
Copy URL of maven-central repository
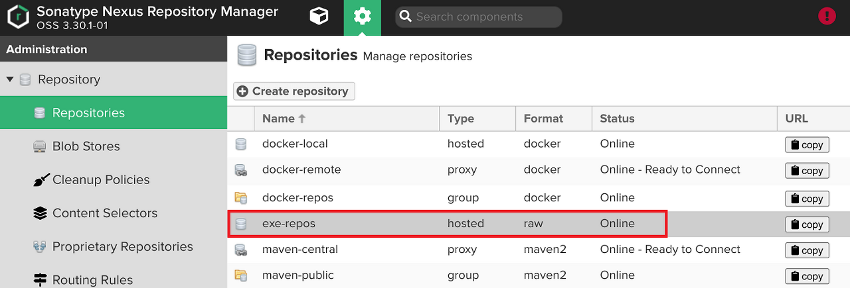tap(807, 250)
